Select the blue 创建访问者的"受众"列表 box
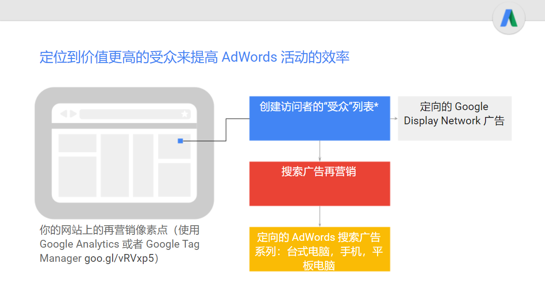 pyautogui.click(x=319, y=118)
